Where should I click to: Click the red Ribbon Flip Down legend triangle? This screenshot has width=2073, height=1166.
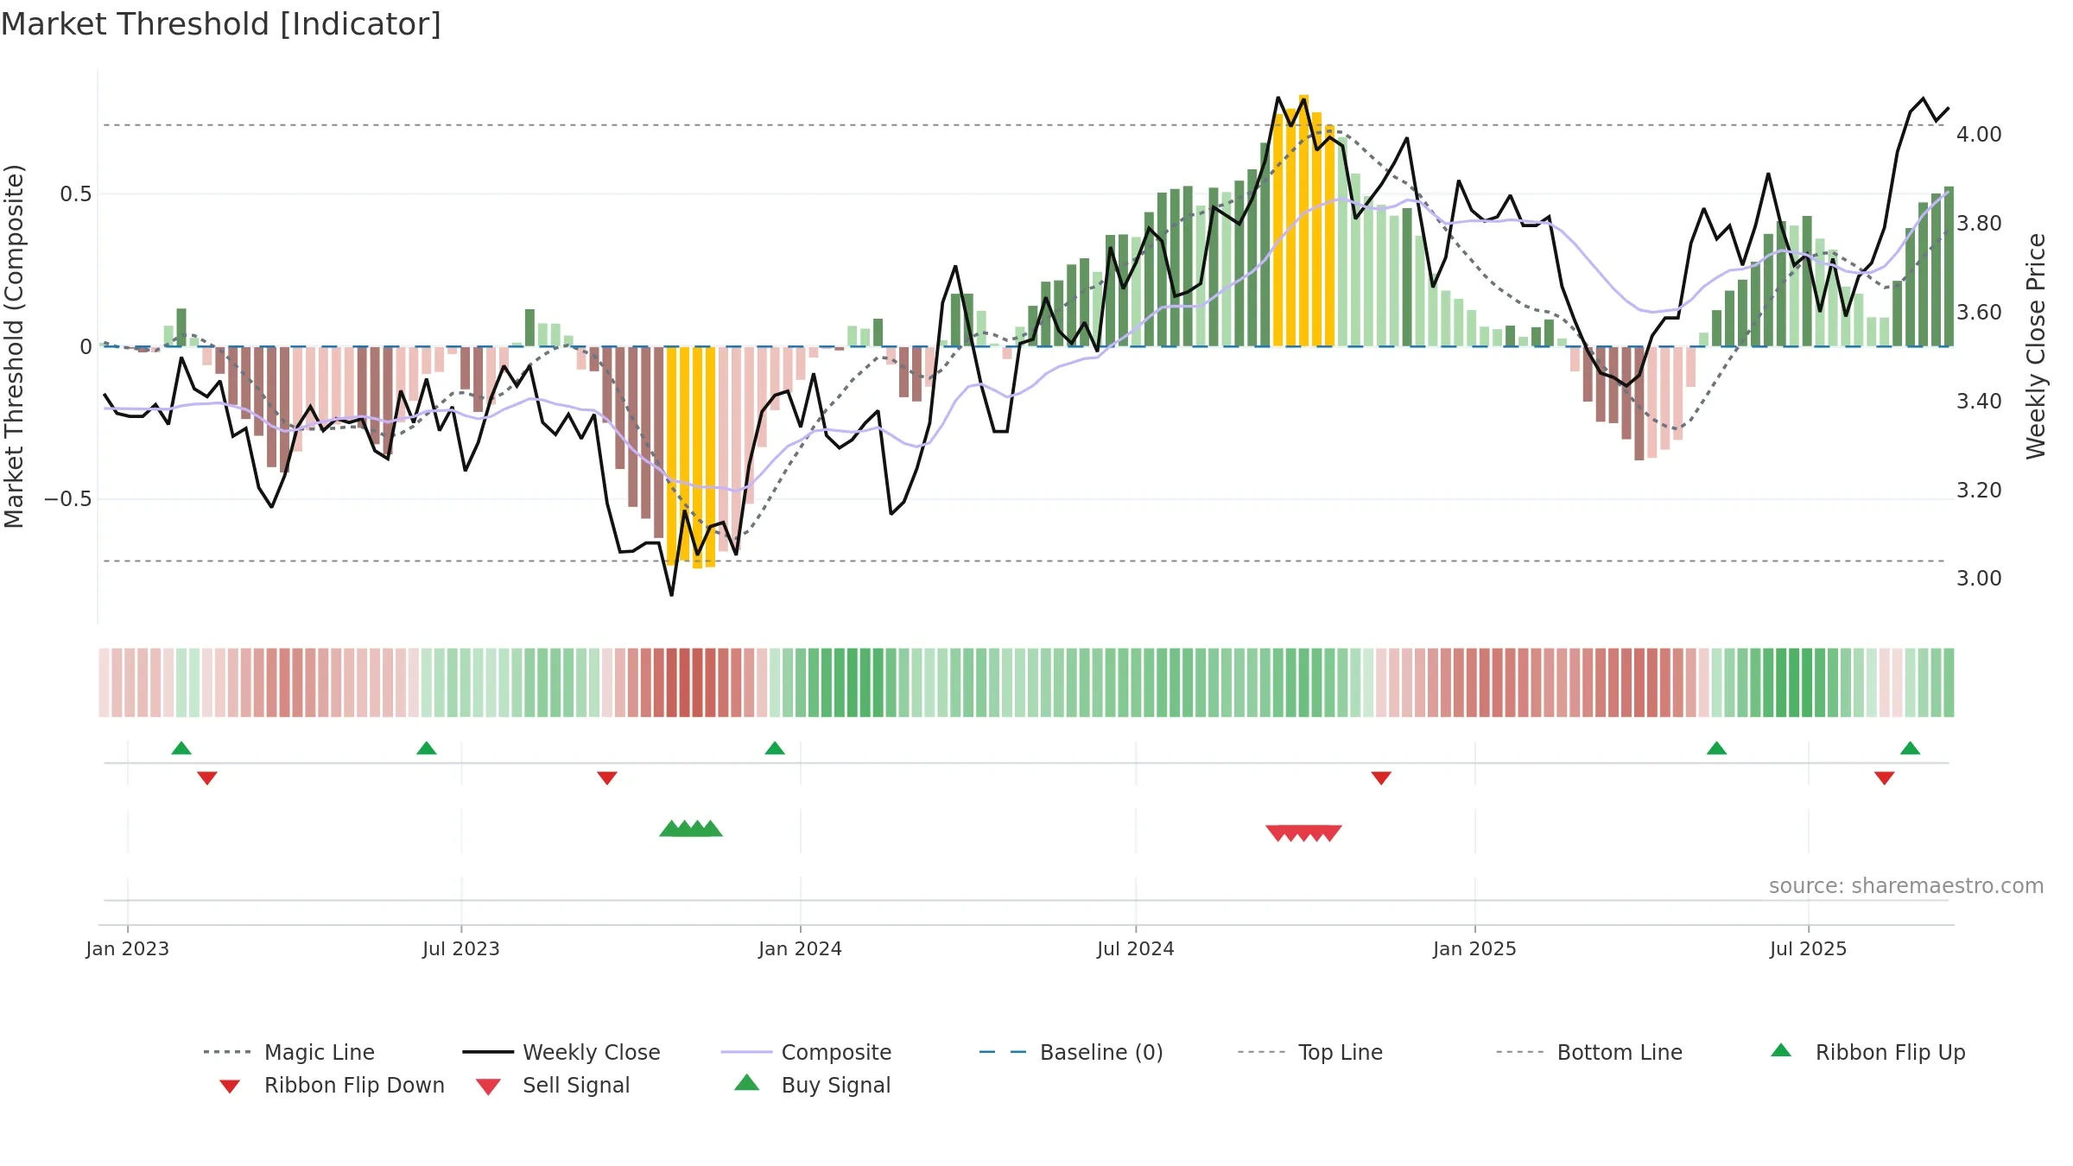[x=230, y=1087]
